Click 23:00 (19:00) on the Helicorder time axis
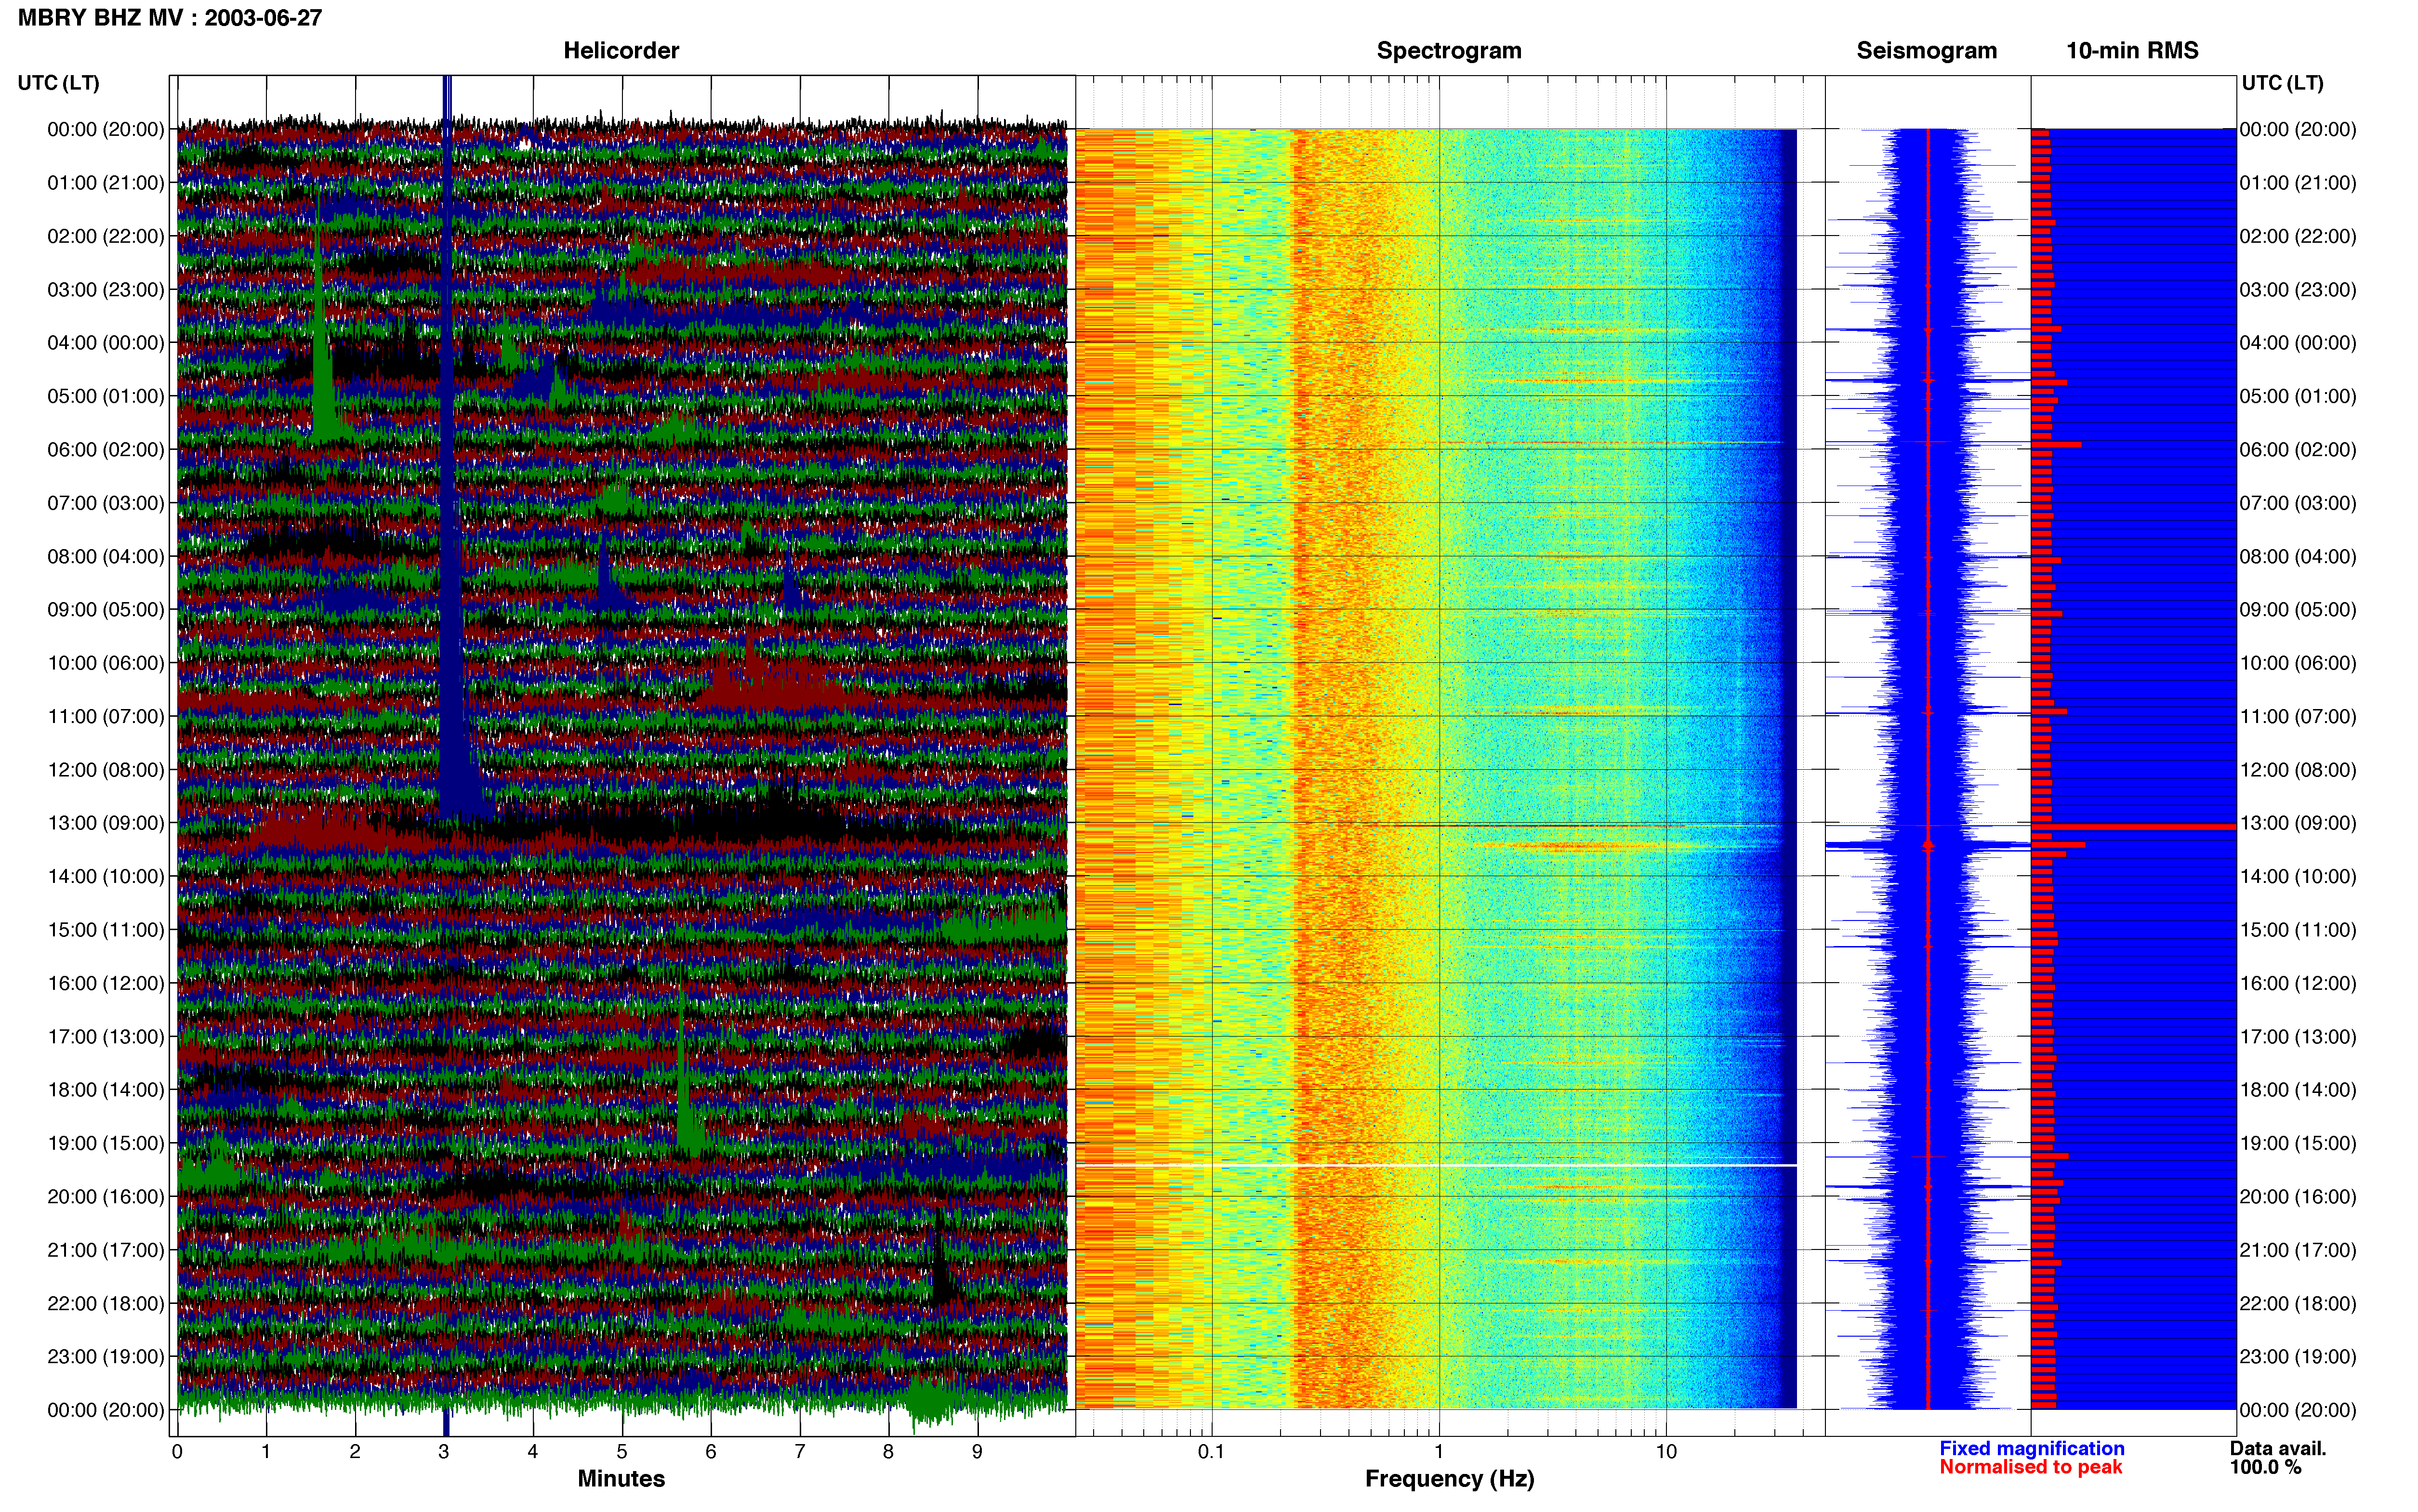The width and height of the screenshot is (2418, 1512). pos(106,1357)
